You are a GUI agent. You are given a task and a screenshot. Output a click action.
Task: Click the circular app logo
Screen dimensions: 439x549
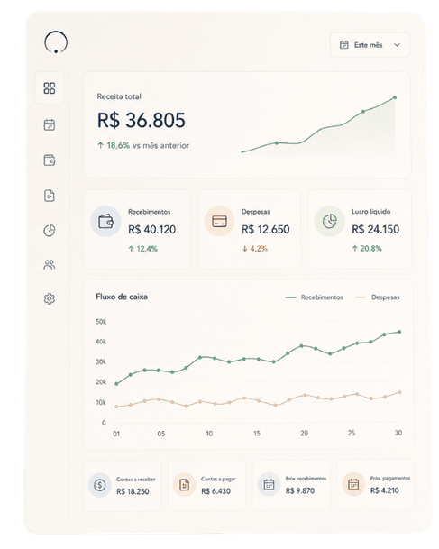(56, 42)
